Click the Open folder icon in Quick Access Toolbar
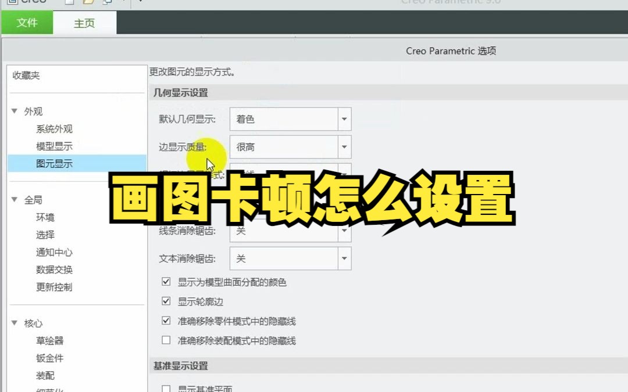Image resolution: width=628 pixels, height=392 pixels. (89, 3)
